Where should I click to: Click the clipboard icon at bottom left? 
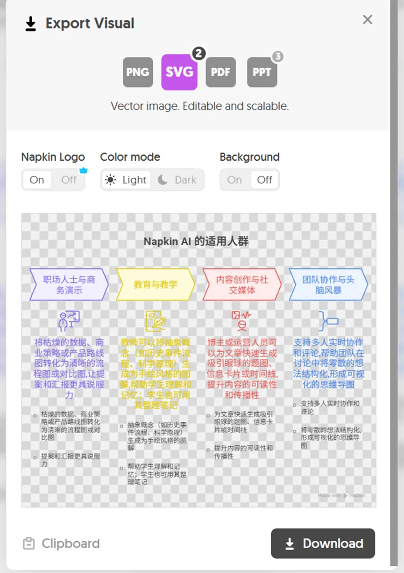click(x=29, y=544)
